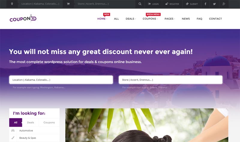Switch to the Coupons tab in sidebar
240x142 pixels.
point(49,122)
